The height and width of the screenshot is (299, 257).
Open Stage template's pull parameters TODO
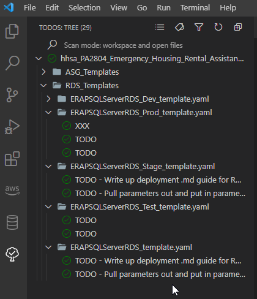[x=160, y=194]
